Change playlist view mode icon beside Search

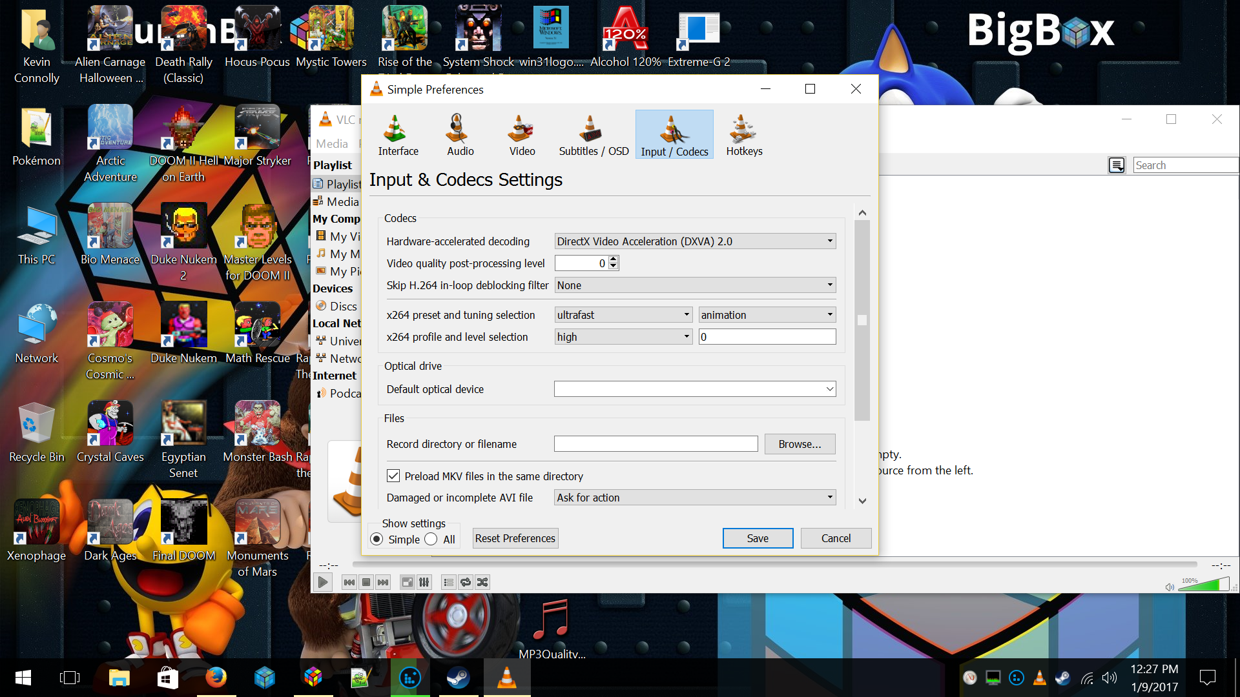tap(1117, 165)
